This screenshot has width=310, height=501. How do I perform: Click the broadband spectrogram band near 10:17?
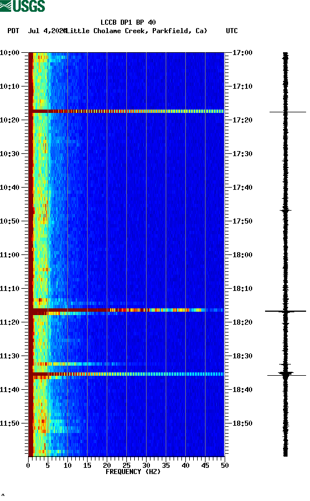coord(126,111)
